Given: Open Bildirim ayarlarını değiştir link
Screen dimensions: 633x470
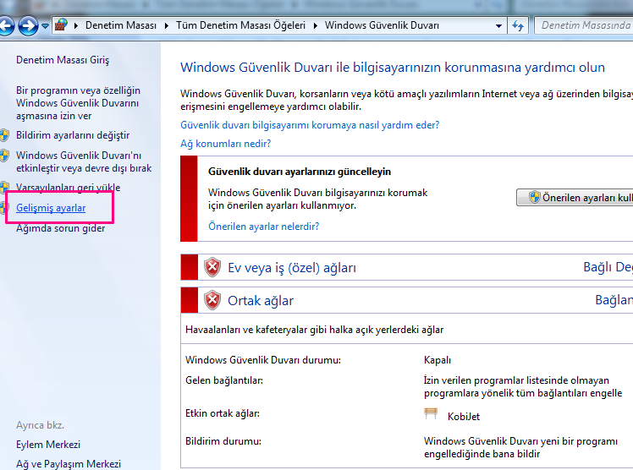Looking at the screenshot, I should (x=73, y=135).
